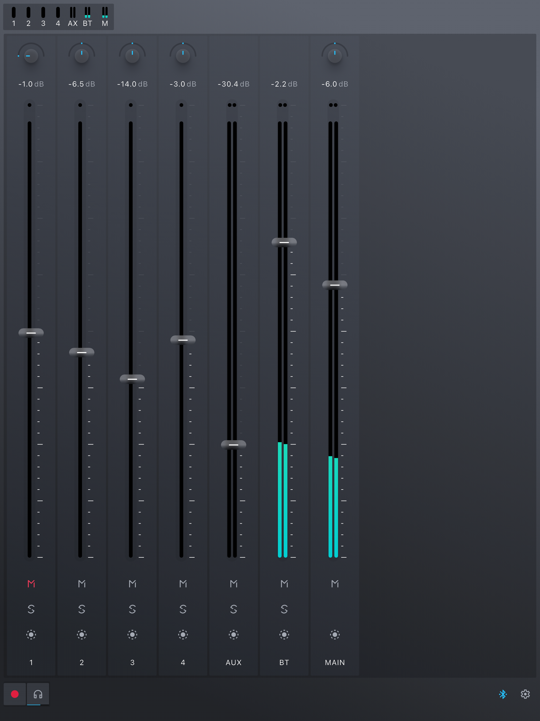The width and height of the screenshot is (540, 721).
Task: Click mini meter for channel 1 in overview
Action: click(14, 12)
